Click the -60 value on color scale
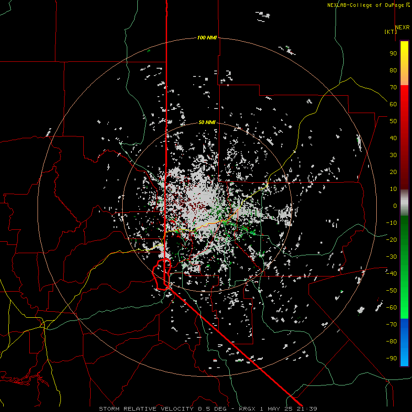Viewport: 412px width, 412px height. [391, 308]
